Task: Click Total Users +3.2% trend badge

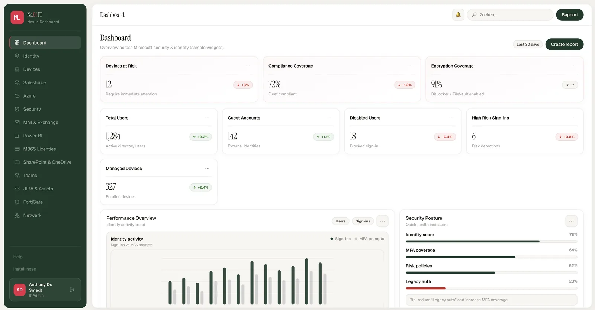Action: 200,137
